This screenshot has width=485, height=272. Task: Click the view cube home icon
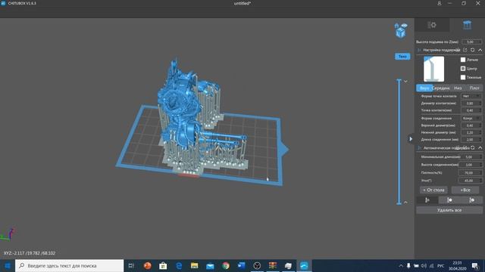click(396, 25)
